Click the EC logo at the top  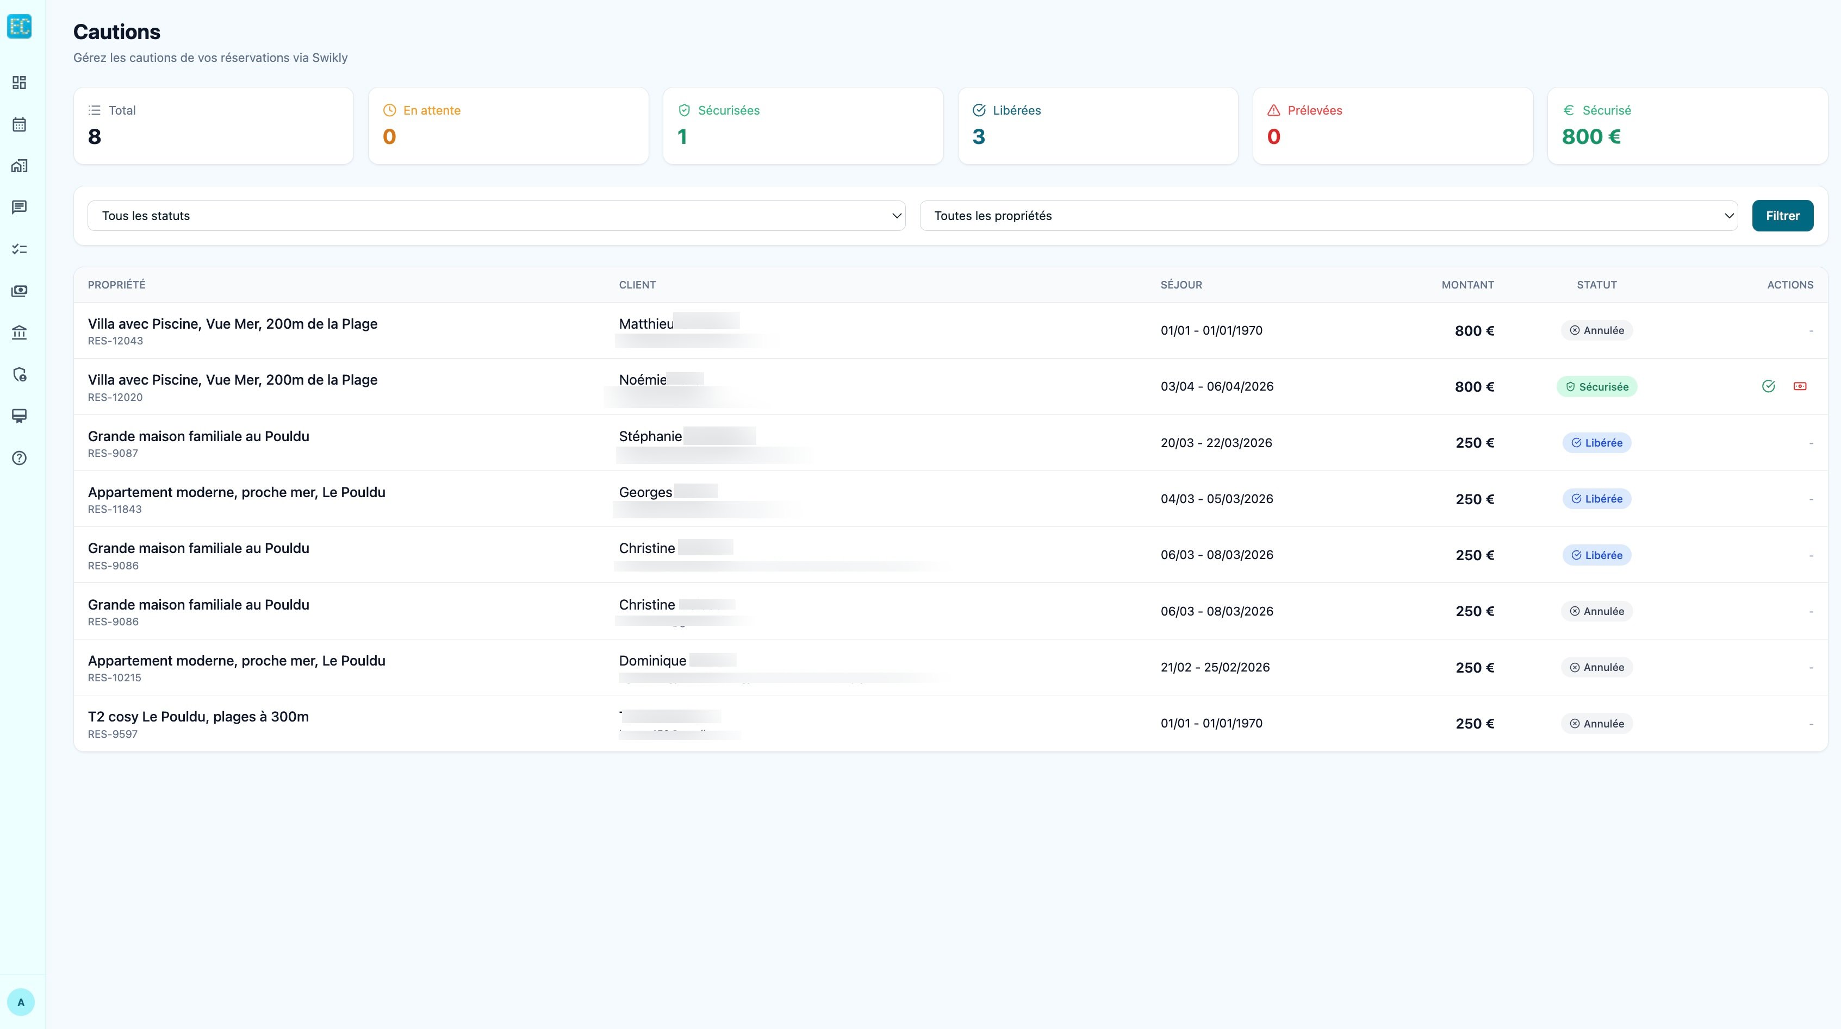point(19,27)
